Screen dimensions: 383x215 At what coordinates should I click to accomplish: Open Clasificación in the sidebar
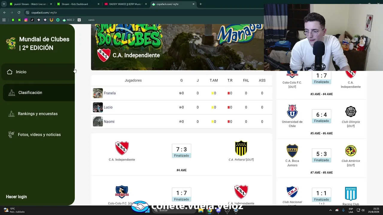click(x=39, y=93)
